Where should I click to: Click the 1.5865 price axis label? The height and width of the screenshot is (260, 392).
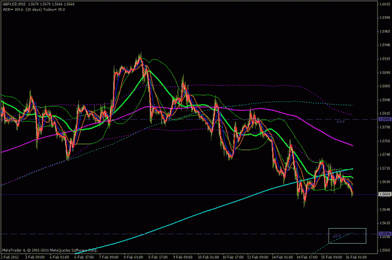tap(384, 86)
